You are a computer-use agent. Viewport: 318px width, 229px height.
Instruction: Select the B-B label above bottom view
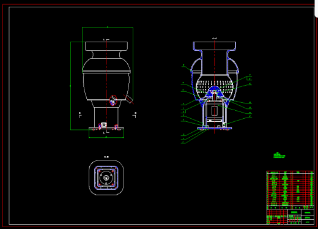pyautogui.click(x=106, y=157)
